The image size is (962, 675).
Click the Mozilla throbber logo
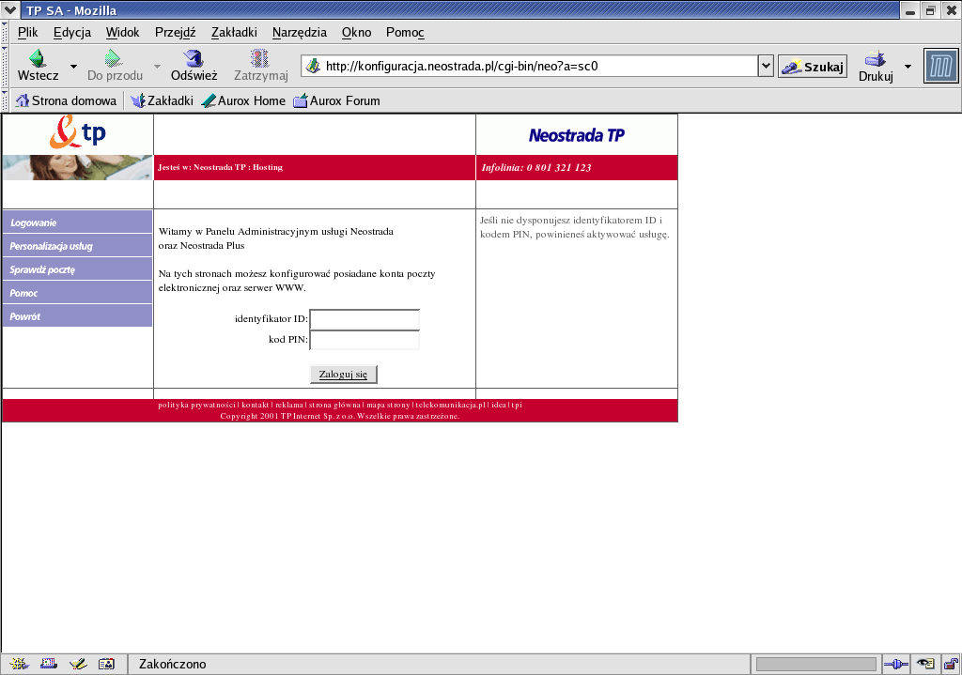coord(940,66)
